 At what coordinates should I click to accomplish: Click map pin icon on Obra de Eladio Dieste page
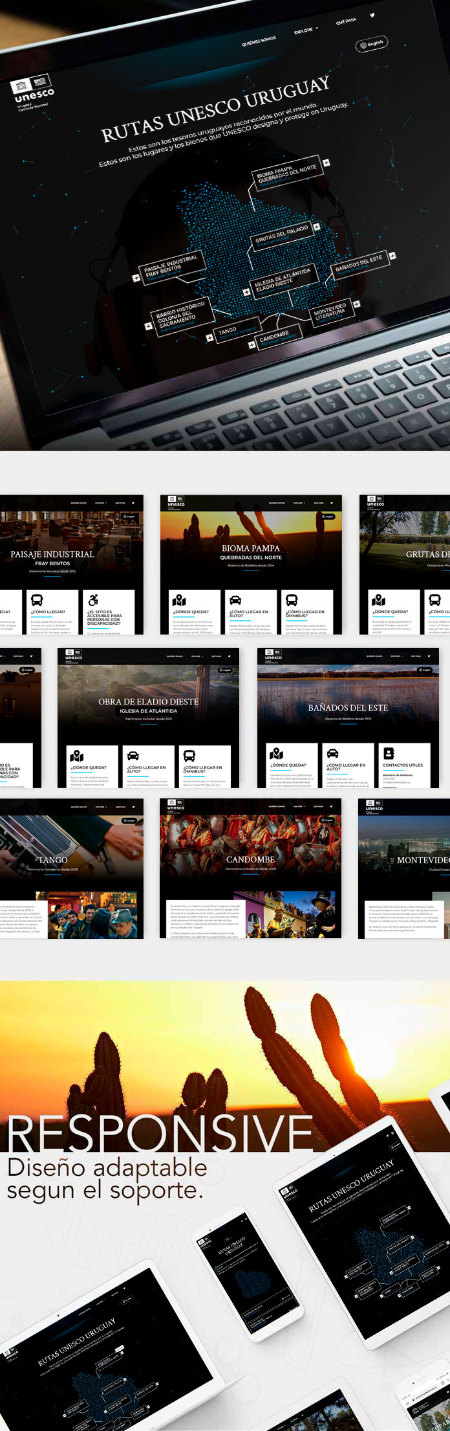(x=77, y=756)
